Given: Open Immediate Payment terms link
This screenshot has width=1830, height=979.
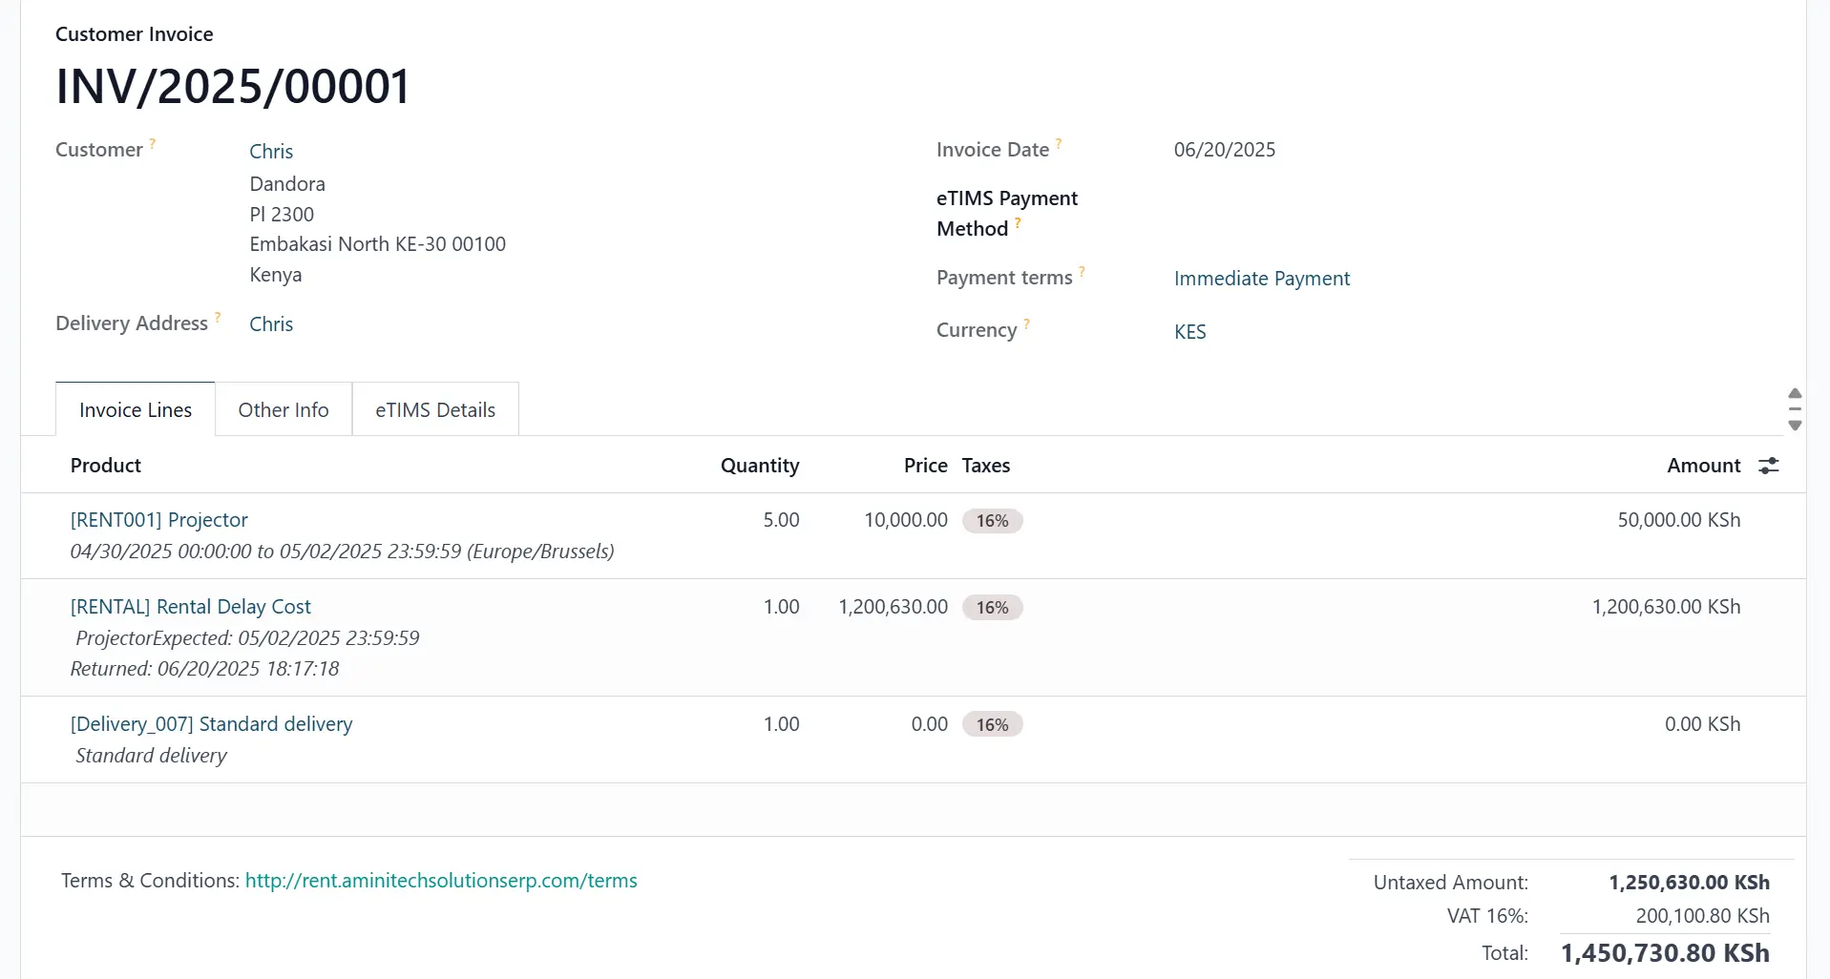Looking at the screenshot, I should (x=1261, y=279).
